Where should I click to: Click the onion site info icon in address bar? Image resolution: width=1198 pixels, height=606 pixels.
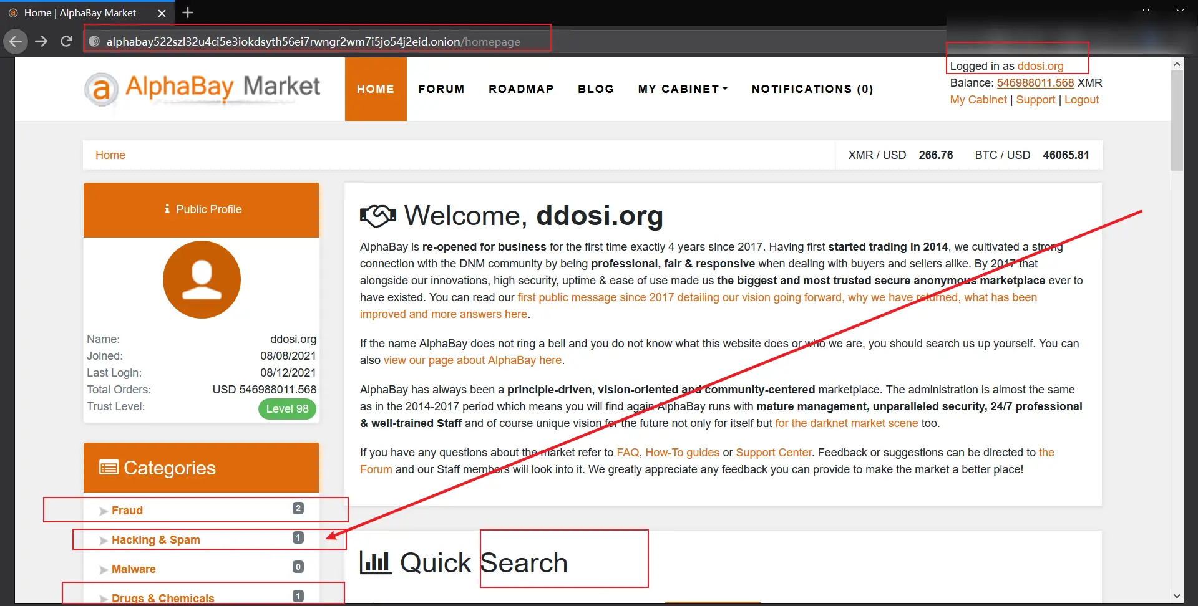(94, 41)
